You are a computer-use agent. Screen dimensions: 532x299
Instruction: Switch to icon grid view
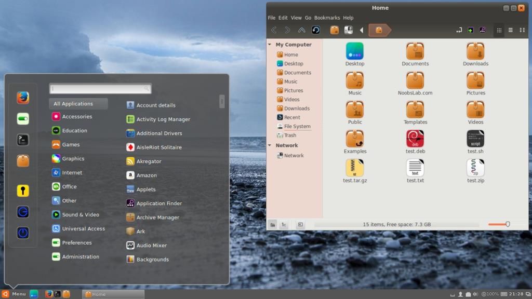pyautogui.click(x=499, y=30)
